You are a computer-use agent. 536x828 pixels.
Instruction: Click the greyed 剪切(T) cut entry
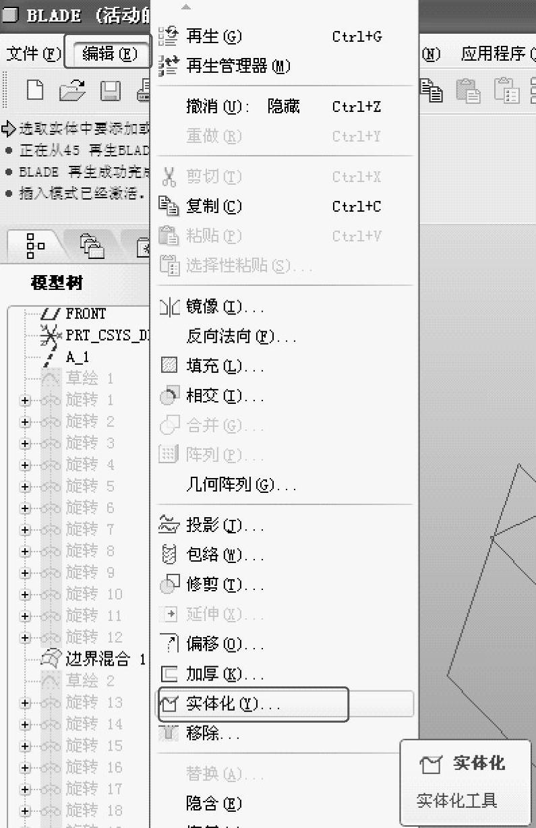click(x=284, y=177)
